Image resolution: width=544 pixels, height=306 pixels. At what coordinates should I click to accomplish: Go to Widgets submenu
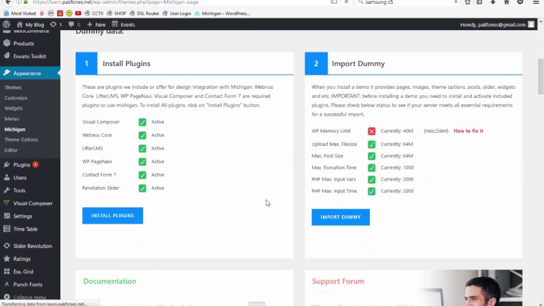point(14,108)
